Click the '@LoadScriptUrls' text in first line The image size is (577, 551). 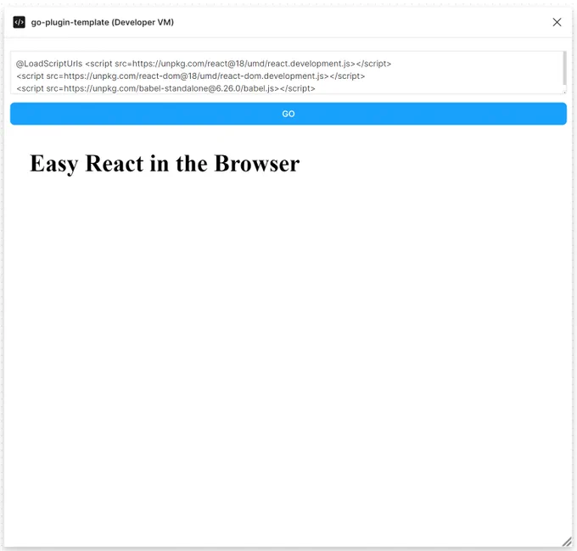49,64
